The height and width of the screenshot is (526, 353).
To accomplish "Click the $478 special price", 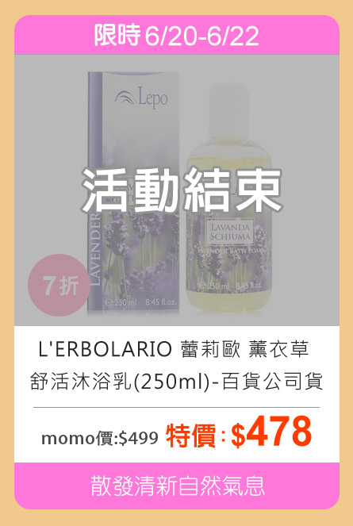I will pyautogui.click(x=271, y=432).
